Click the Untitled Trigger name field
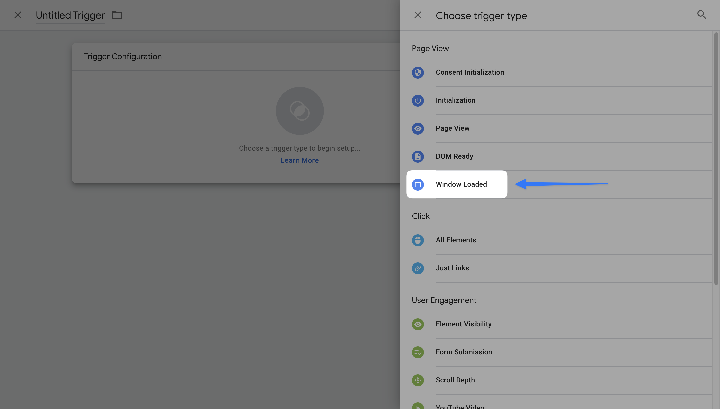Viewport: 720px width, 409px height. coord(70,15)
